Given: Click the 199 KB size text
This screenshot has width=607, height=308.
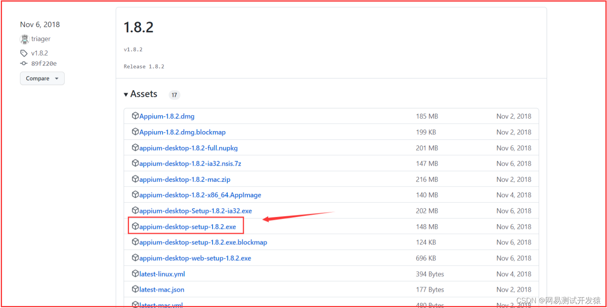Looking at the screenshot, I should click(x=426, y=132).
